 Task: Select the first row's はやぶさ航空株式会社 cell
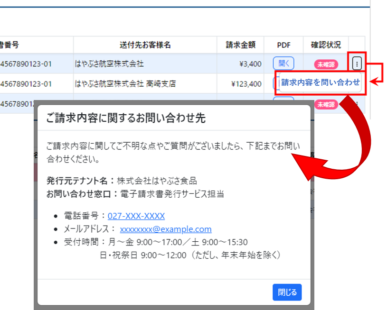[109, 64]
